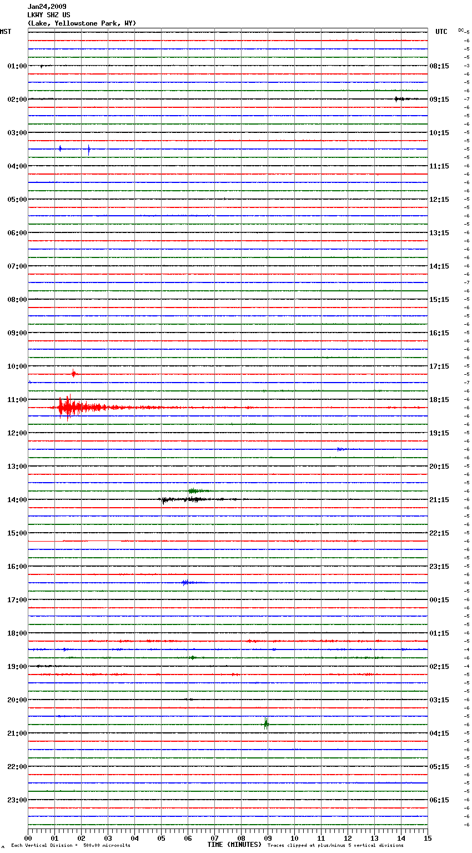This screenshot has width=472, height=853.
Task: Click minute 12 on the bottom axis
Action: click(348, 838)
